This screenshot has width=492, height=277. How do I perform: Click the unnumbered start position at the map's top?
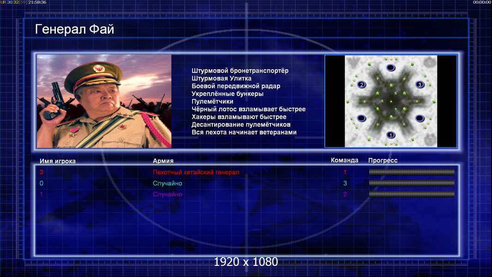(x=390, y=68)
